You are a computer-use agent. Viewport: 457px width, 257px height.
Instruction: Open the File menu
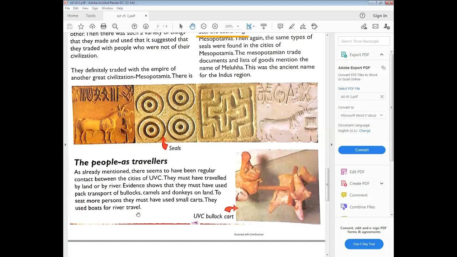(x=67, y=8)
